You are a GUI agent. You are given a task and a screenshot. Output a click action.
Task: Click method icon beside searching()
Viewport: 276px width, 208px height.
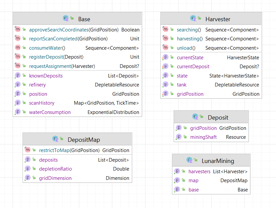[165, 29]
